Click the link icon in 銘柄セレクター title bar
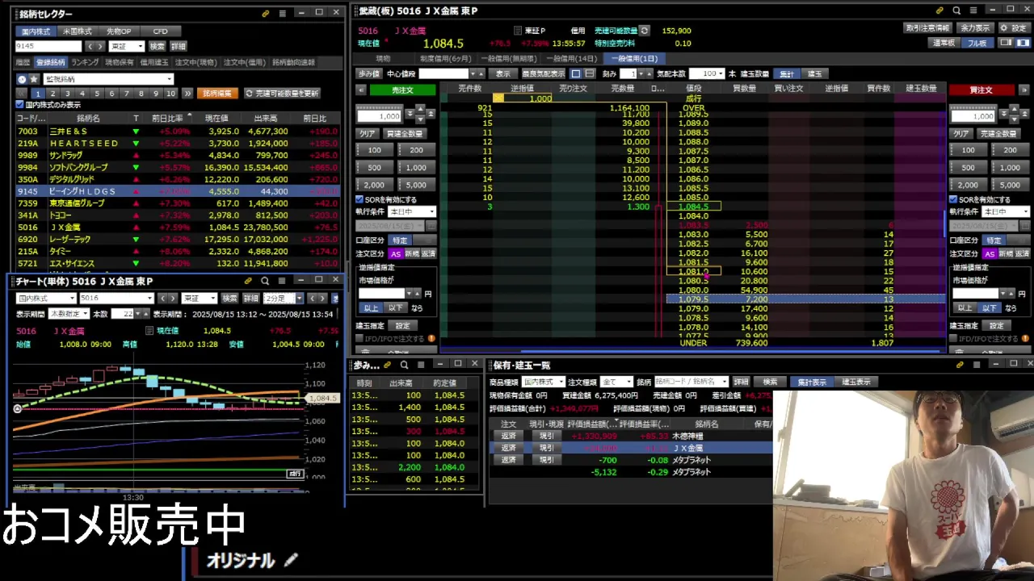This screenshot has width=1034, height=581. [266, 14]
